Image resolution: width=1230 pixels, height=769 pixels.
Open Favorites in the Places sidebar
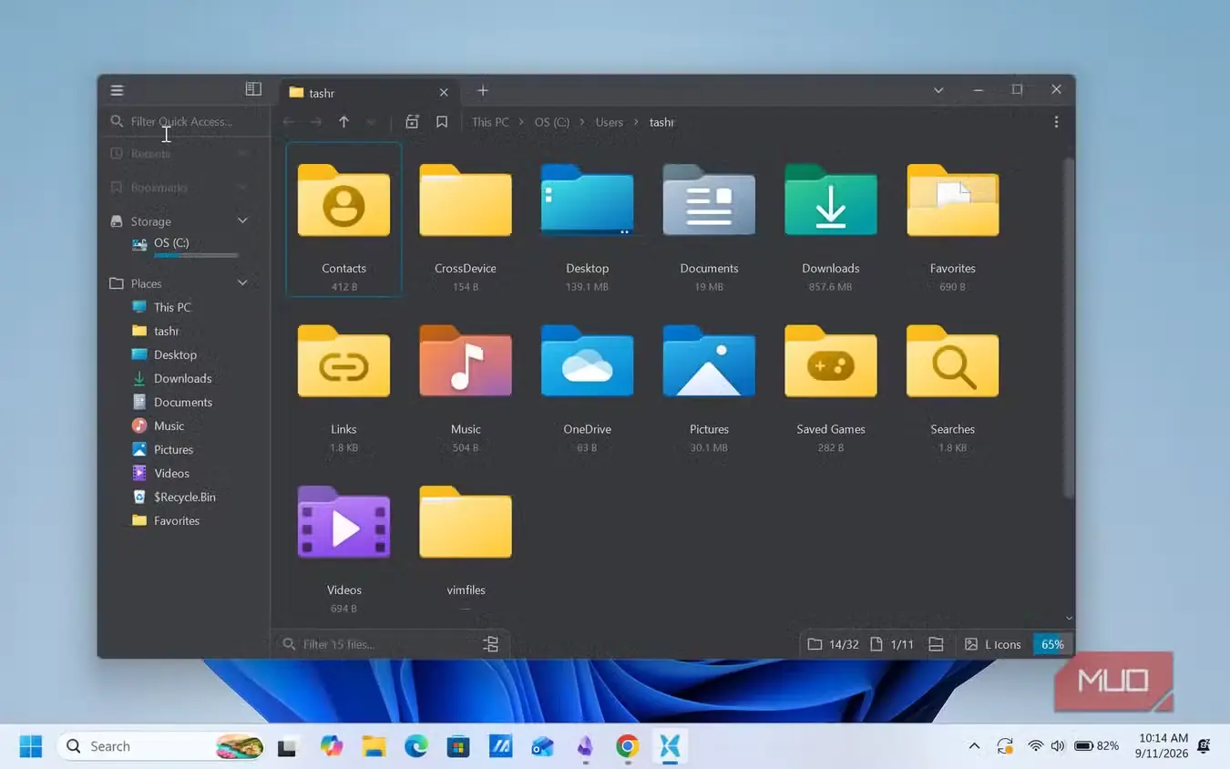(x=166, y=520)
